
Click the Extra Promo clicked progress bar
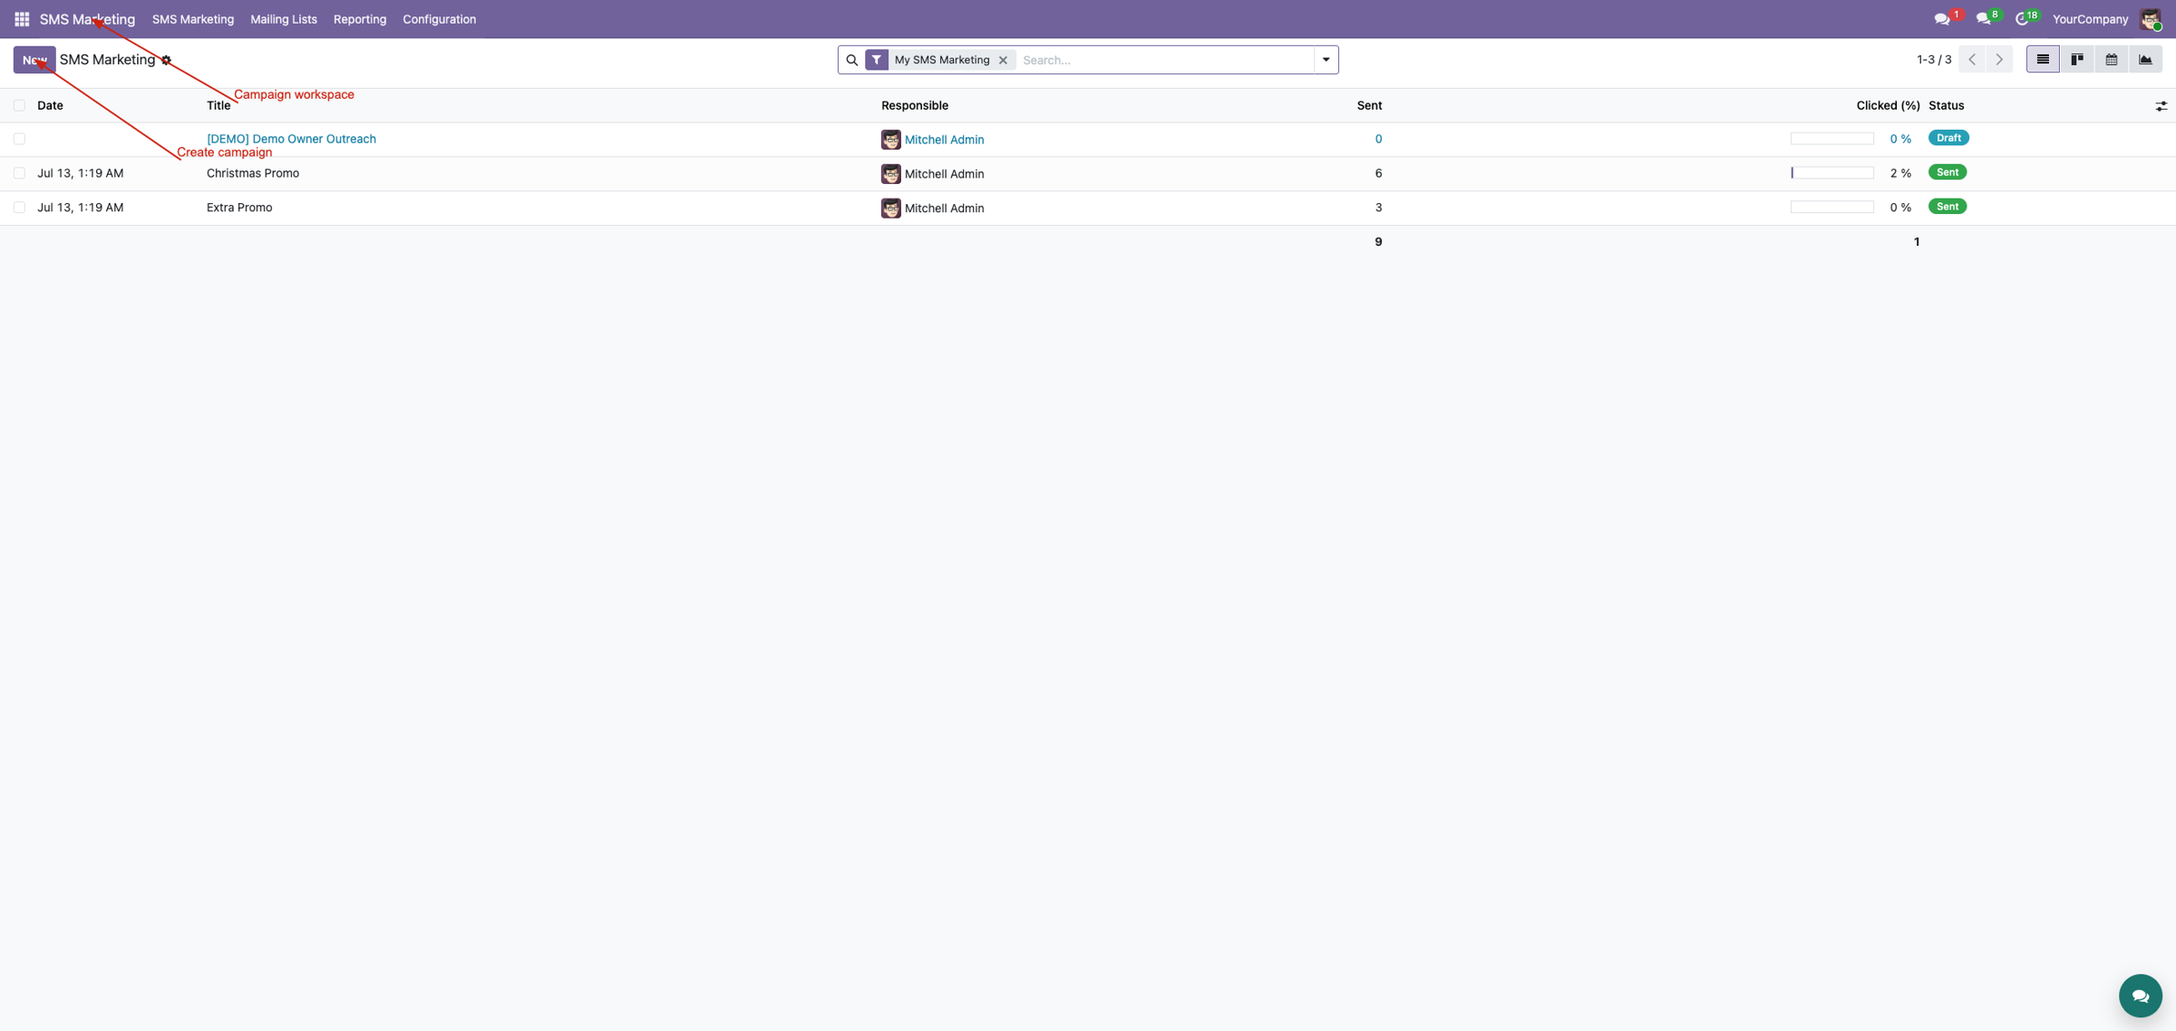point(1831,208)
